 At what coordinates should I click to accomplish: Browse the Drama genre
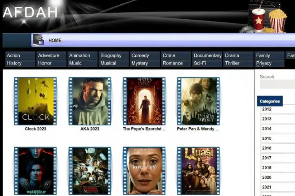pos(238,55)
